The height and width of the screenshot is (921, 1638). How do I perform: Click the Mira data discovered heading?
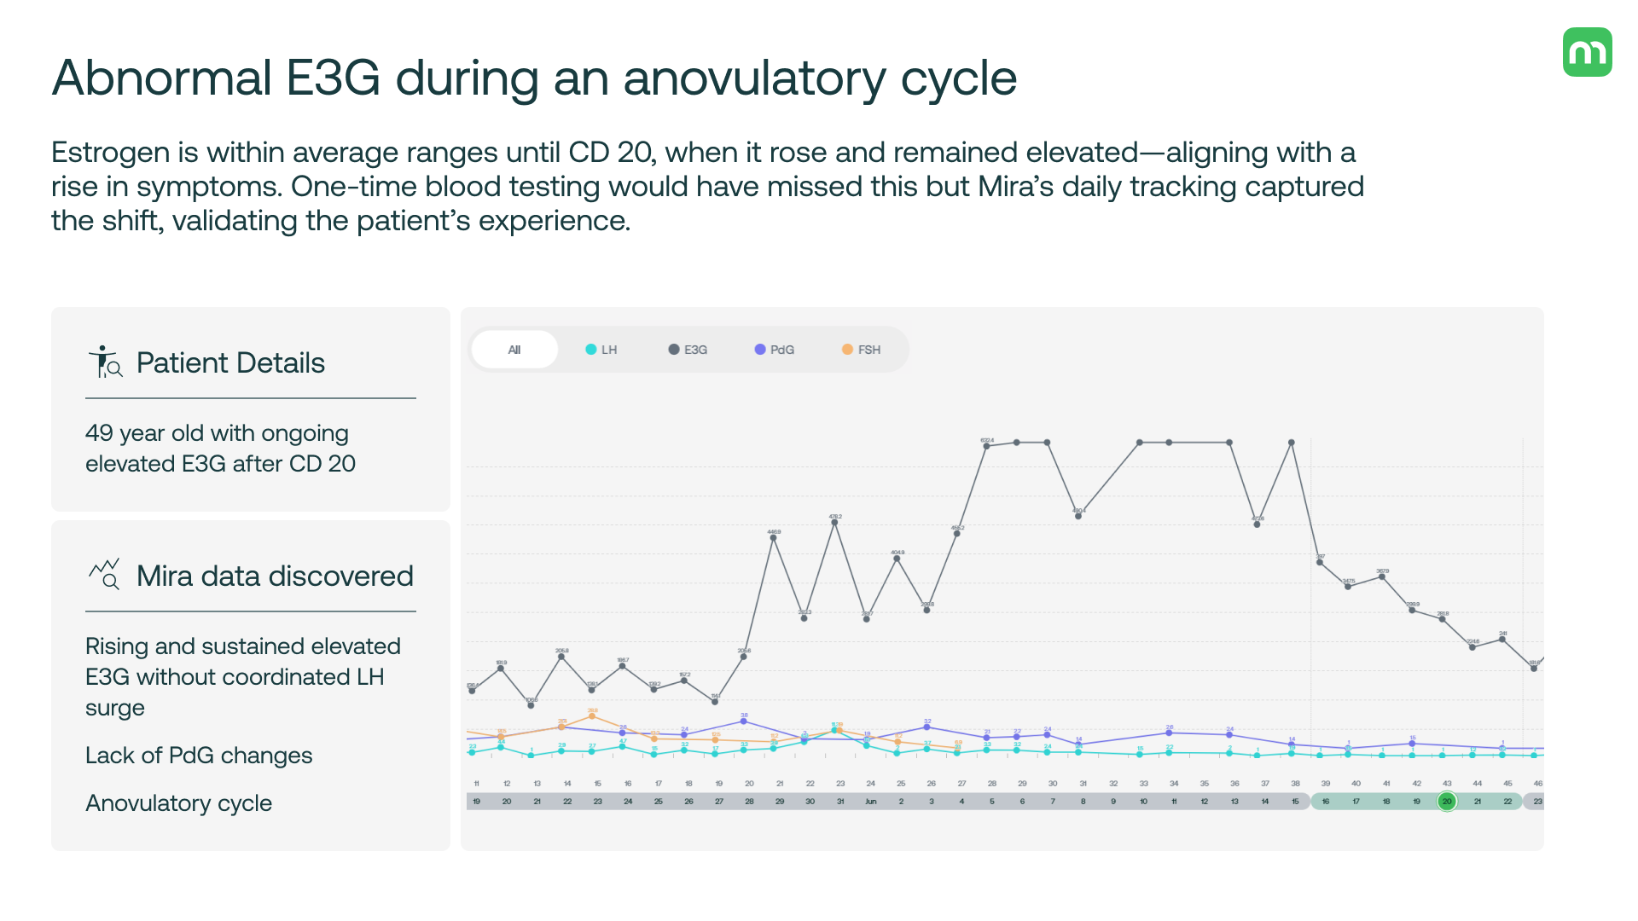pos(275,576)
